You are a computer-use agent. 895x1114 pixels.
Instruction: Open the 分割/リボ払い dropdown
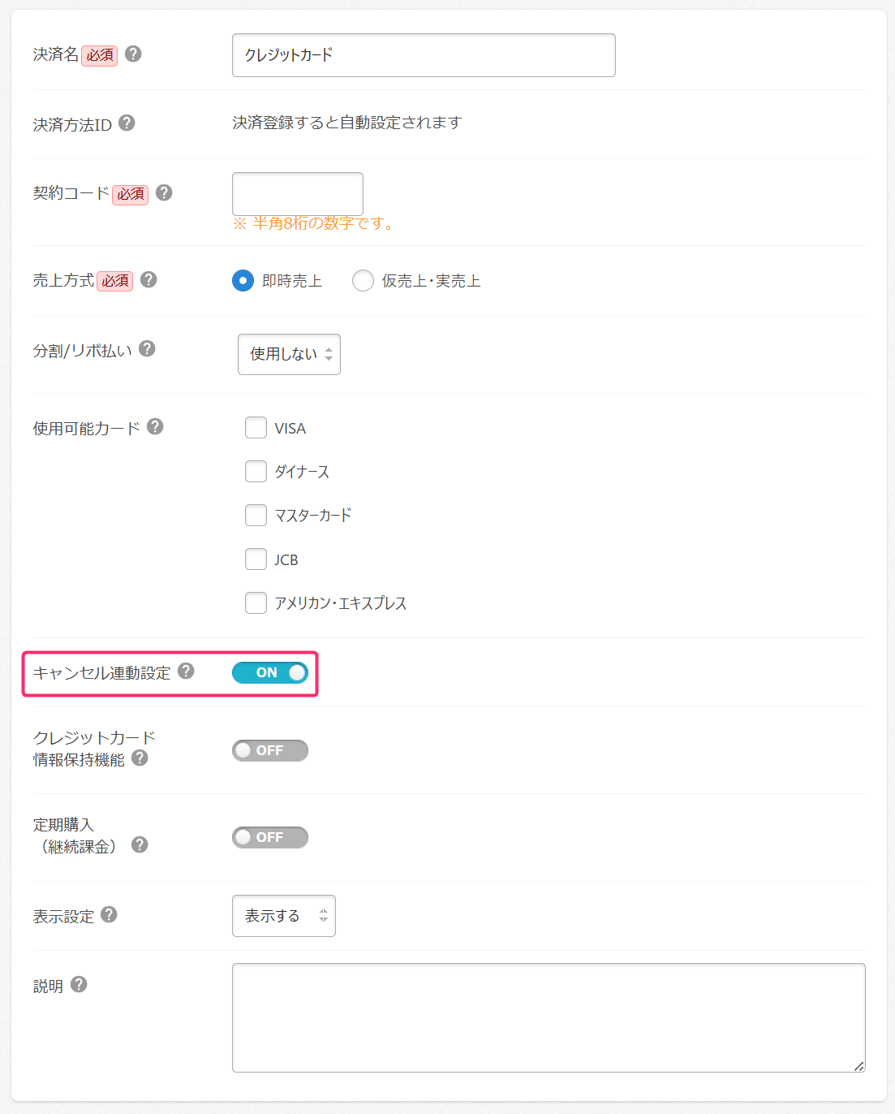click(x=289, y=355)
